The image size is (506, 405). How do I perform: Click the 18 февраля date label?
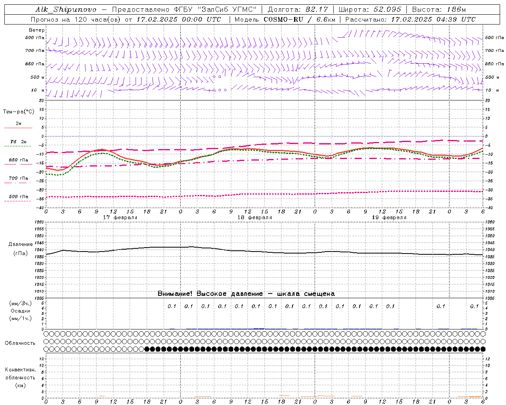click(x=254, y=218)
